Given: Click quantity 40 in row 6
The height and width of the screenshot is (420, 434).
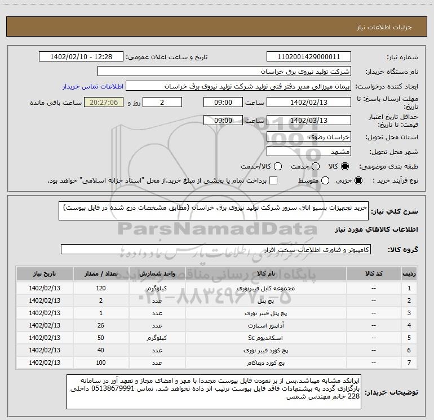Looking at the screenshot, I should [x=101, y=350].
